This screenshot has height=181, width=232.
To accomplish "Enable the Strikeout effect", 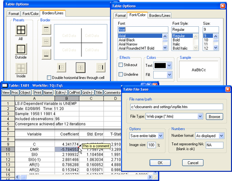I will pyautogui.click(x=121, y=64).
